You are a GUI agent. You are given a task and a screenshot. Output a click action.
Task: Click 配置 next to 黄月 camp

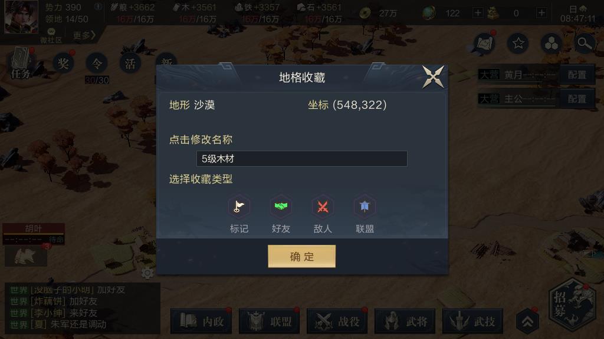point(577,75)
